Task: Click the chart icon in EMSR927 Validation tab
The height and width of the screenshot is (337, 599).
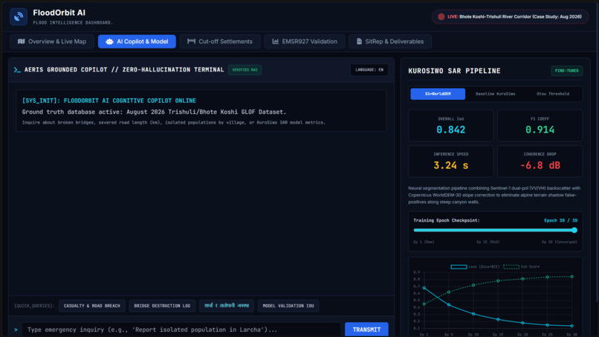Action: click(275, 42)
